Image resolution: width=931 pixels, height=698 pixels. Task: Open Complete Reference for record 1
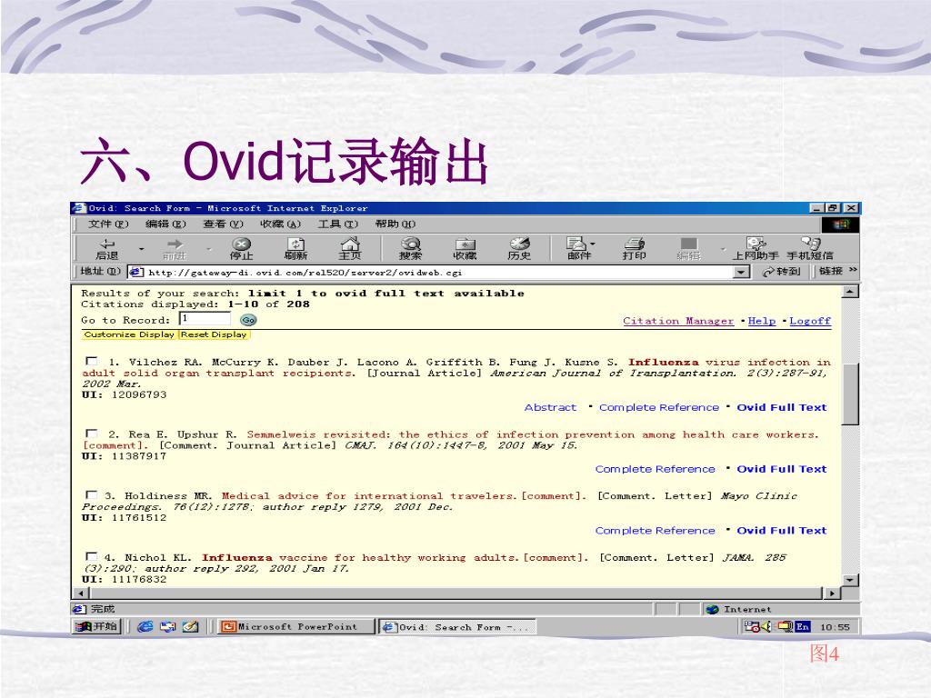(659, 407)
